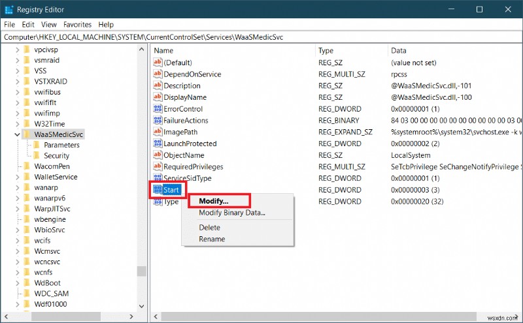Click the tree pane vertical scrollbar thumb

point(141,271)
